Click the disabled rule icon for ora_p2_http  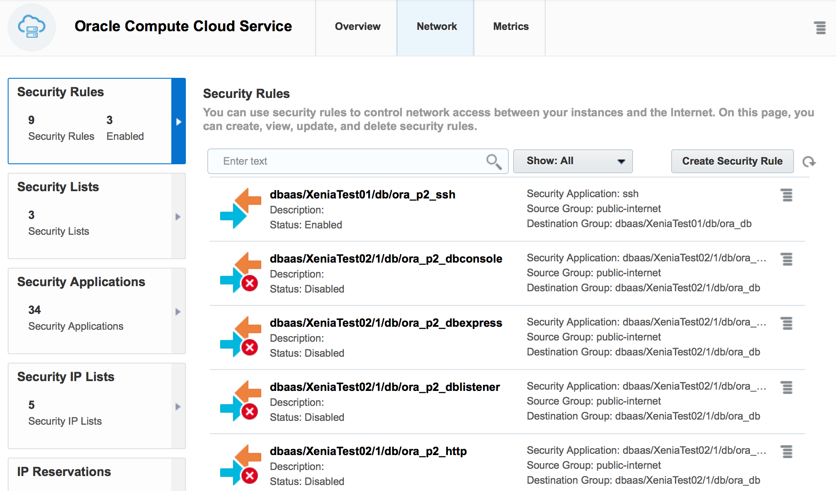[x=241, y=465]
